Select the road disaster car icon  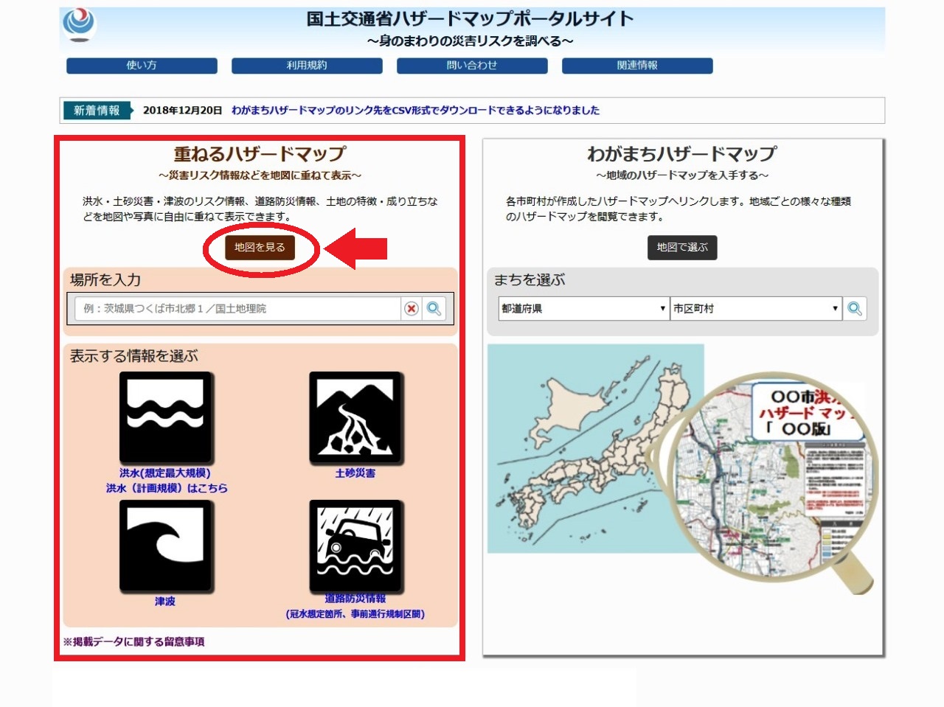click(x=355, y=546)
